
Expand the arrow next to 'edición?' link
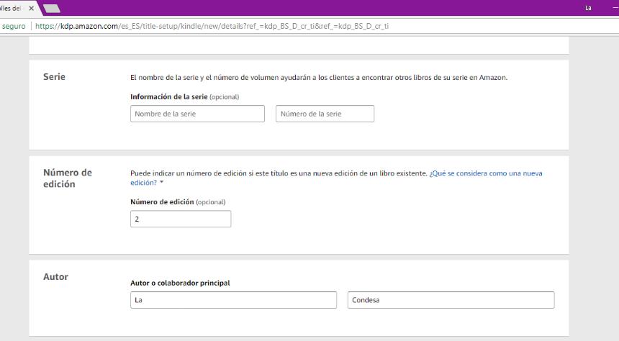(162, 182)
